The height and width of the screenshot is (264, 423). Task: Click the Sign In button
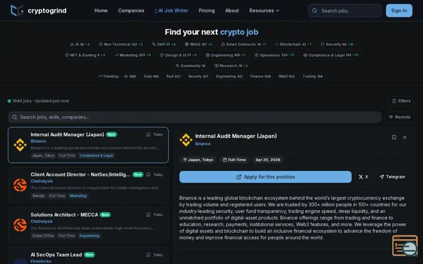399,11
